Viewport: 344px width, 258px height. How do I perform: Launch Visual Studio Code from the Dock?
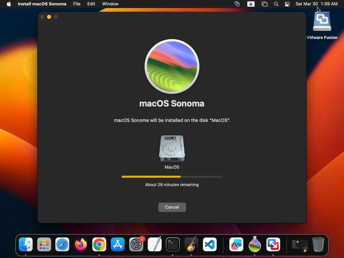[210, 244]
